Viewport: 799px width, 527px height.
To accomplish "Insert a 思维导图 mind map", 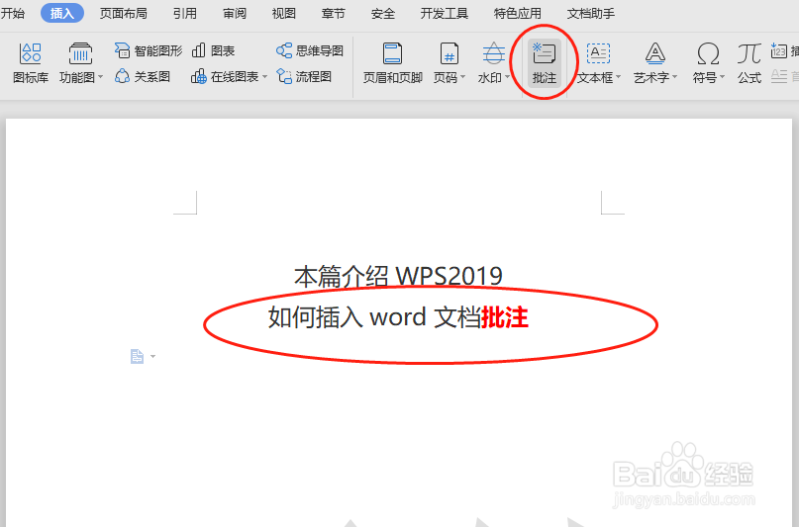I will point(310,50).
